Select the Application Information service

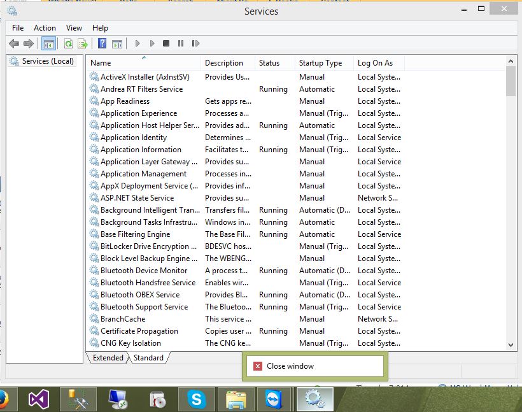click(245, 150)
